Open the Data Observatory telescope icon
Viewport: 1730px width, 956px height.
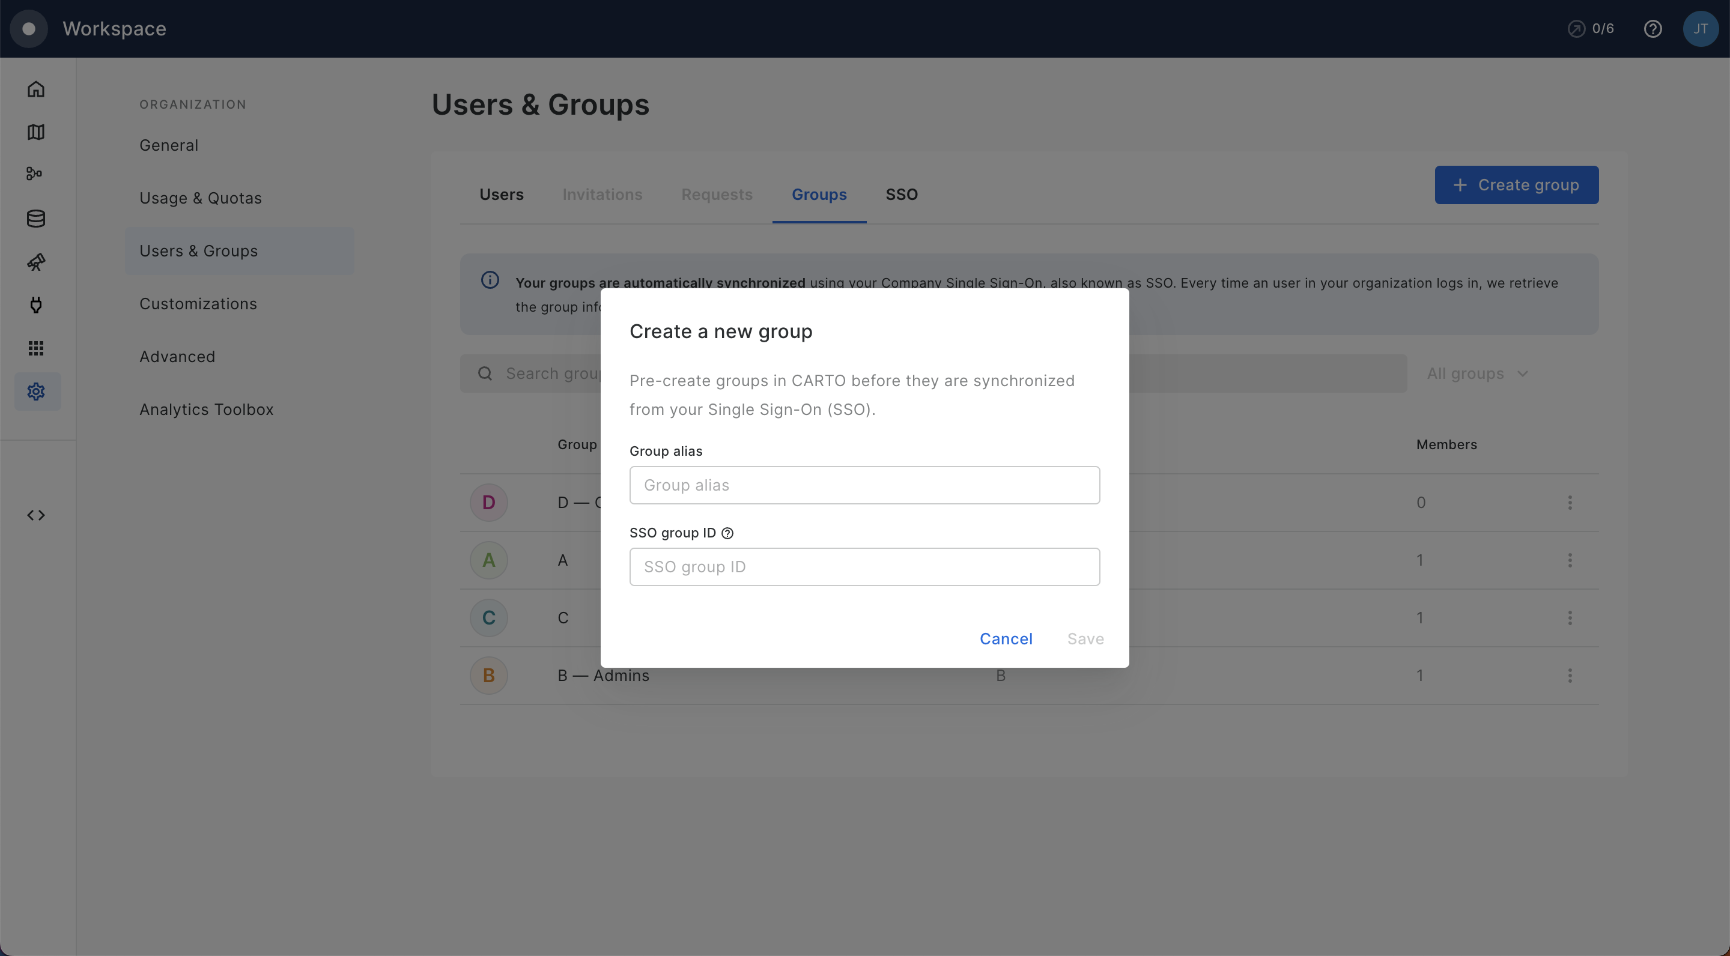click(36, 262)
